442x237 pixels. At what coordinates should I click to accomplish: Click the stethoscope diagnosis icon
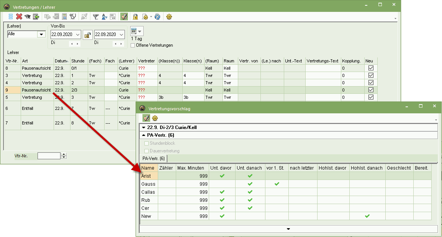73,16
